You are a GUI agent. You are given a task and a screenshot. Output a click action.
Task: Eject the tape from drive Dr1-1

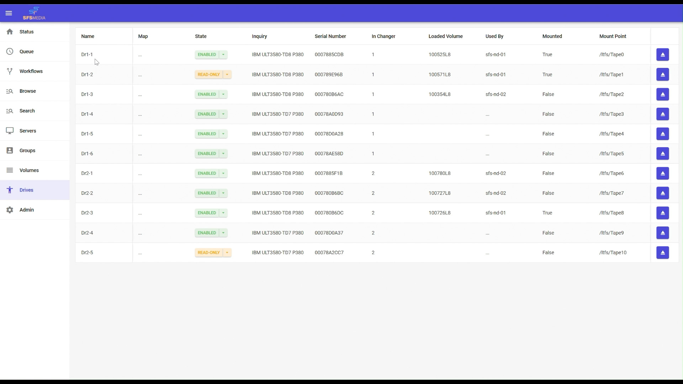click(x=662, y=55)
